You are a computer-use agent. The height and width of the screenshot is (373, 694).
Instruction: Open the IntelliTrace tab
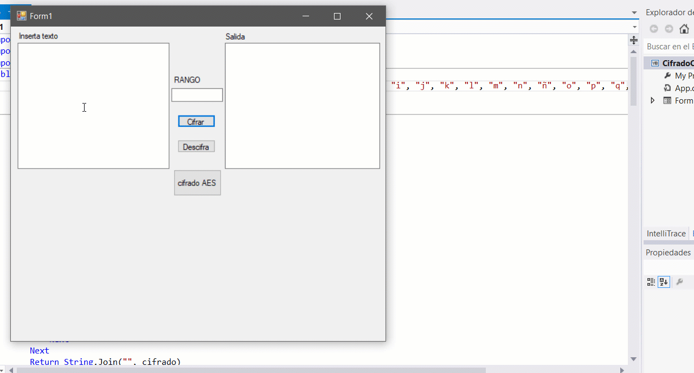[666, 234]
